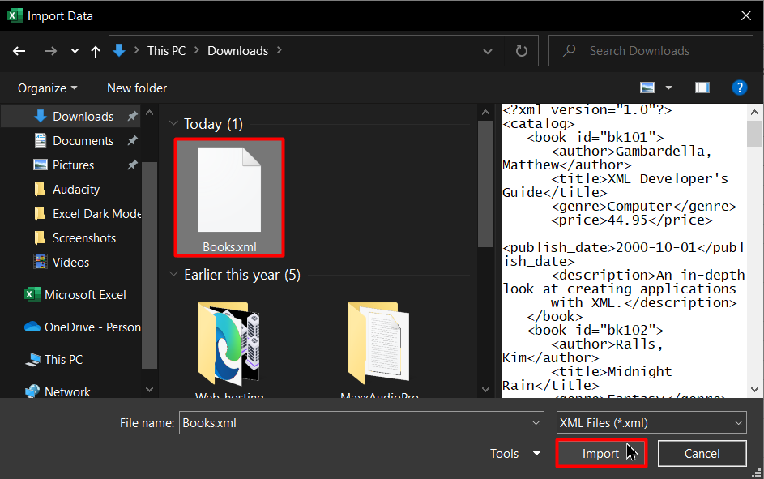Create a New folder
This screenshot has width=764, height=479.
[137, 88]
